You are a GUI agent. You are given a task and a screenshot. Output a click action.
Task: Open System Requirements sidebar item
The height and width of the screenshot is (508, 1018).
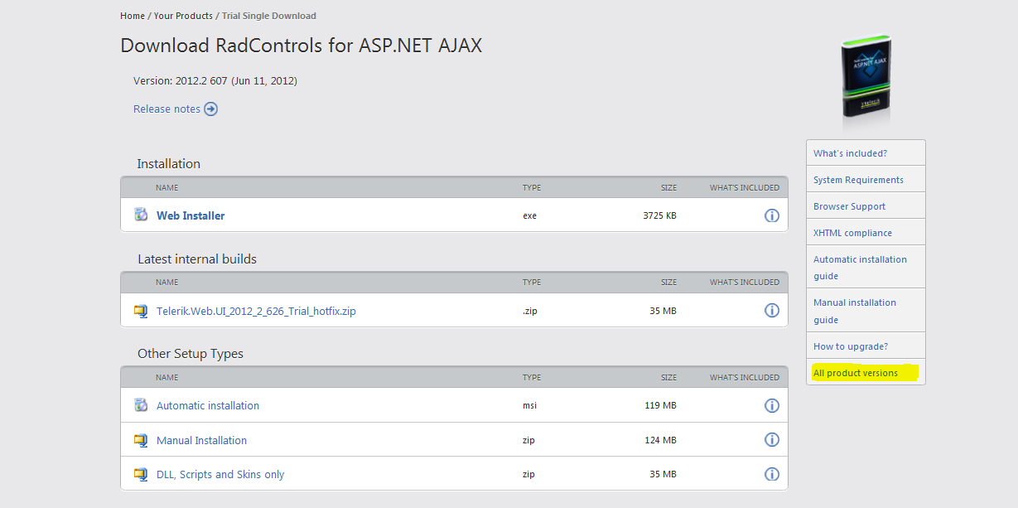[x=858, y=180]
